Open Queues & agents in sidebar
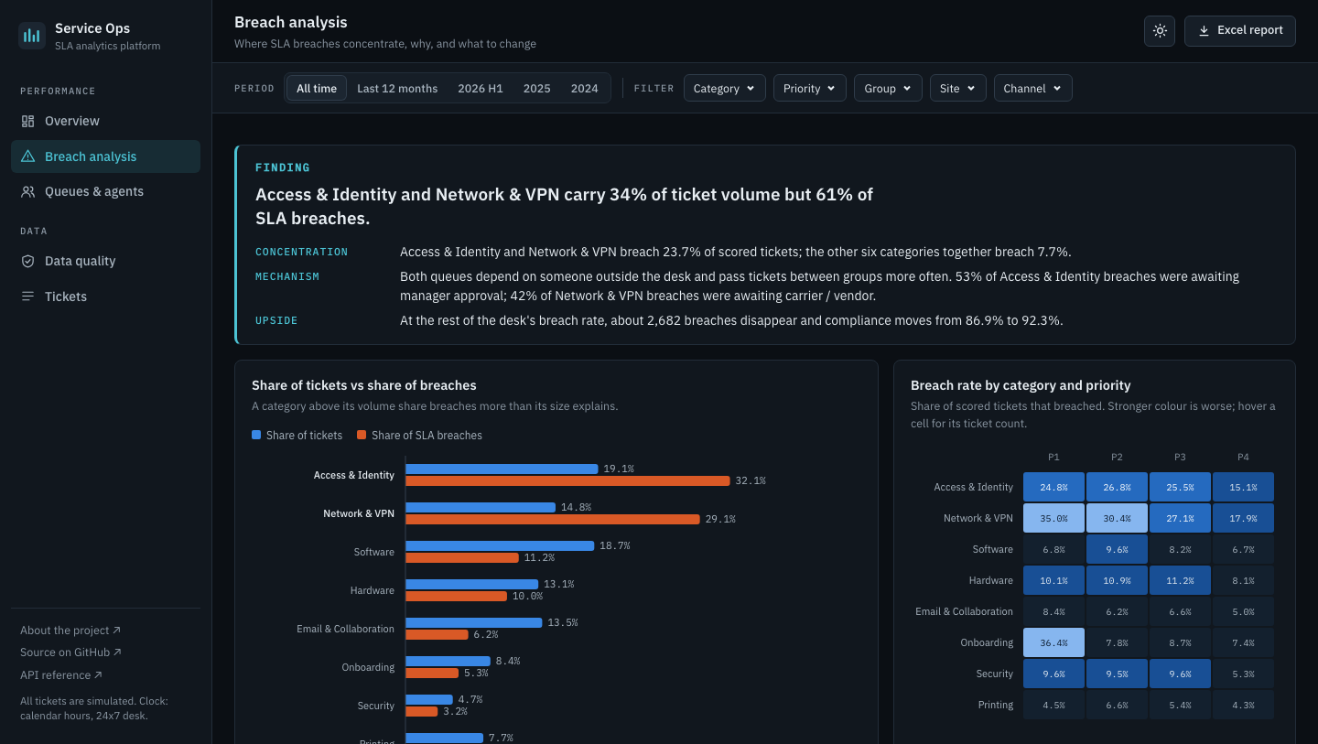Screen dimensions: 1318x744 pyautogui.click(x=105, y=191)
